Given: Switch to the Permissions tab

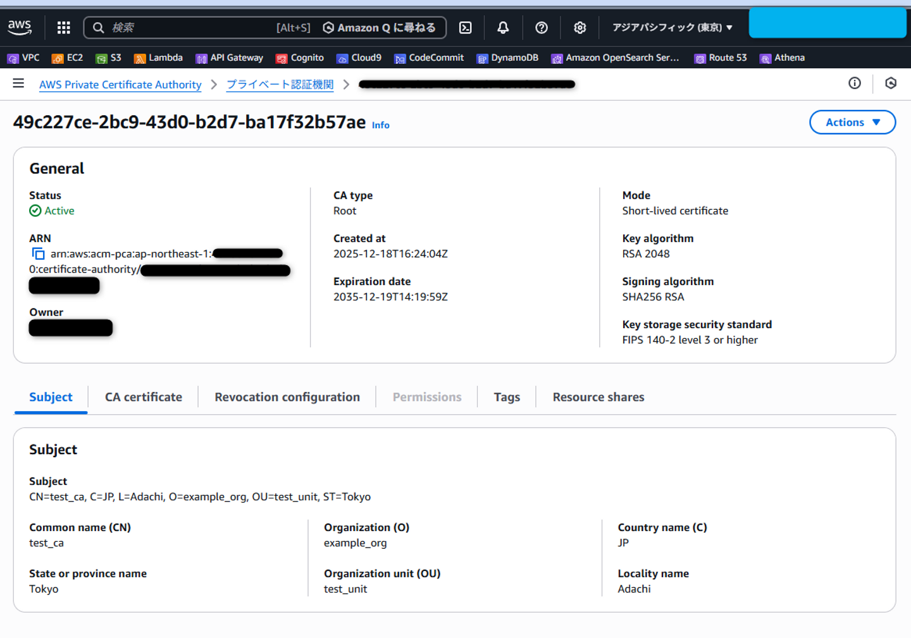Looking at the screenshot, I should (x=427, y=397).
